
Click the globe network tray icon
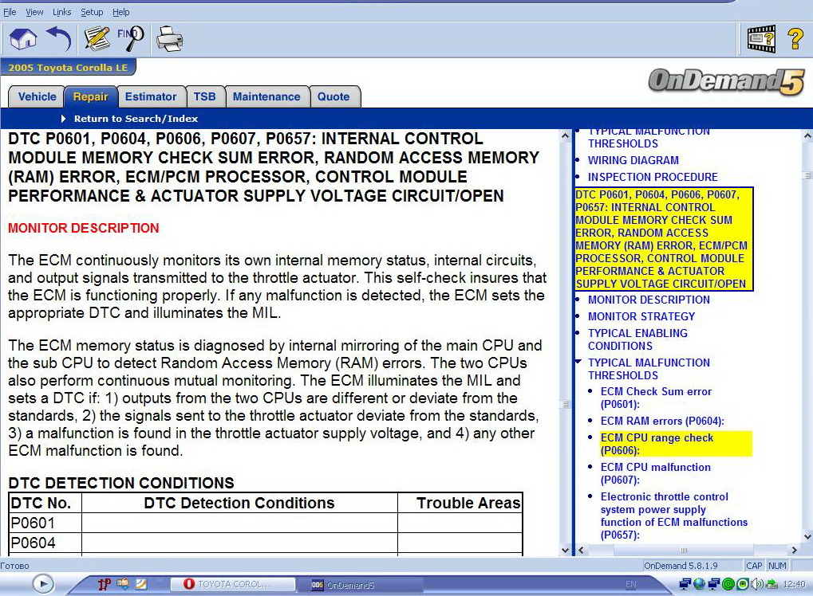point(700,585)
